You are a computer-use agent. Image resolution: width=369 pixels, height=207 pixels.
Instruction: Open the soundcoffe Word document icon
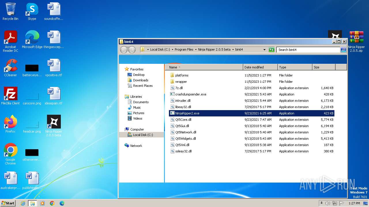click(54, 11)
